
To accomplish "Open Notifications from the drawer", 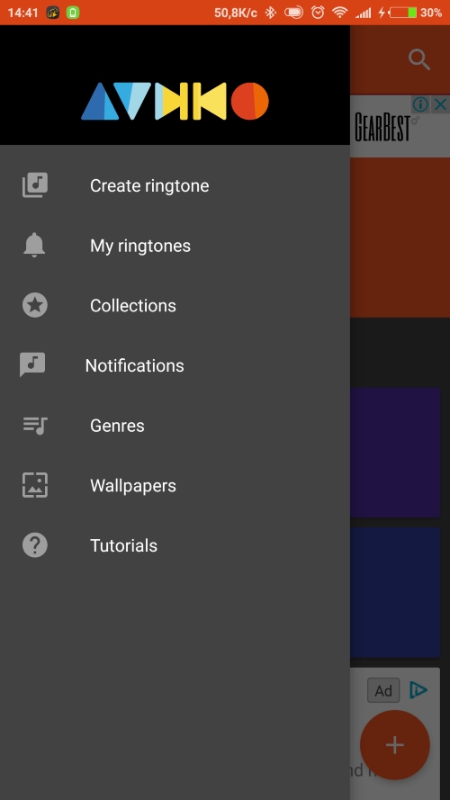I will point(175,365).
